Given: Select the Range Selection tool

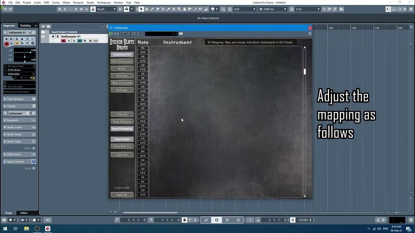Looking at the screenshot, I should (x=147, y=9).
